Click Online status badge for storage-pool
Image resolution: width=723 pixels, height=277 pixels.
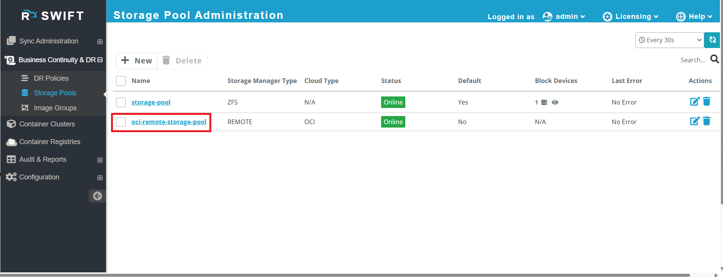pos(393,102)
